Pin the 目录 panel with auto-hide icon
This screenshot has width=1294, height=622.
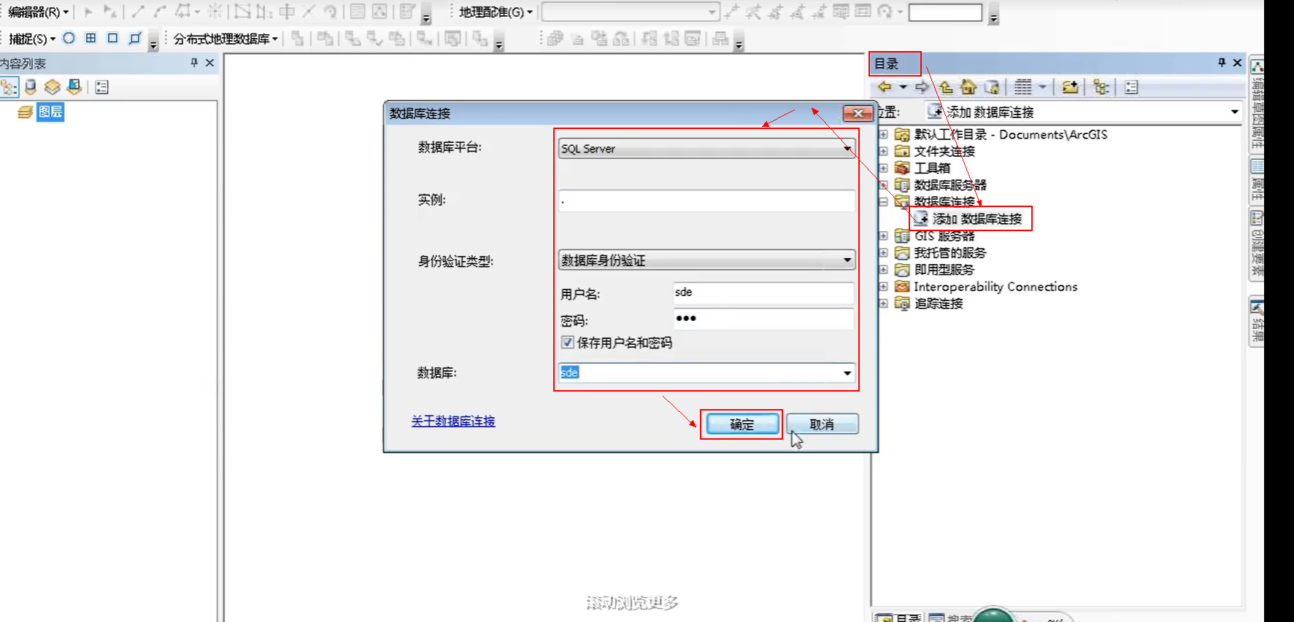[x=1222, y=63]
